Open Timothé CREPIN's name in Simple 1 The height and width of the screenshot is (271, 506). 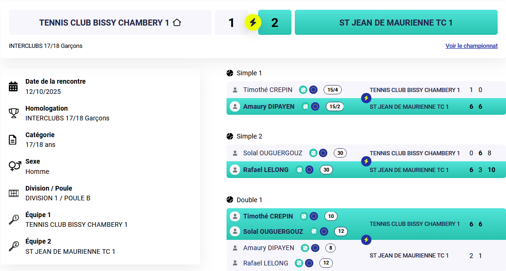268,90
